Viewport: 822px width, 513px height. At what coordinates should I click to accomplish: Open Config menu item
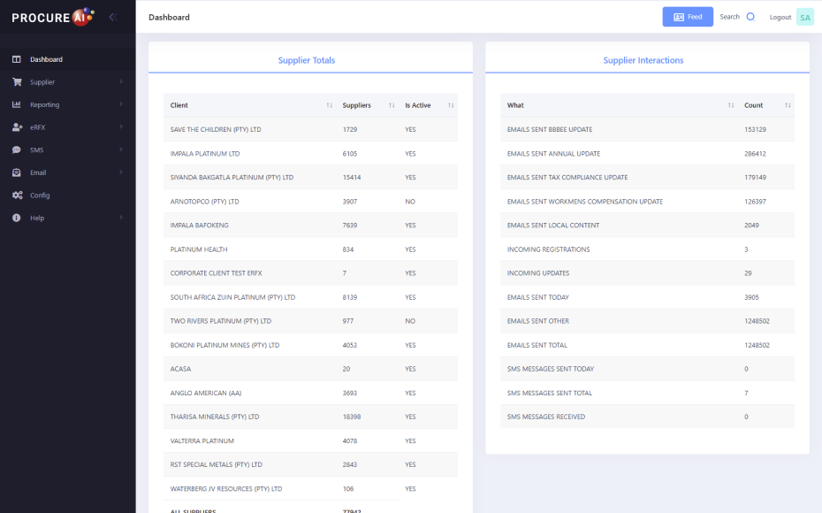[68, 195]
